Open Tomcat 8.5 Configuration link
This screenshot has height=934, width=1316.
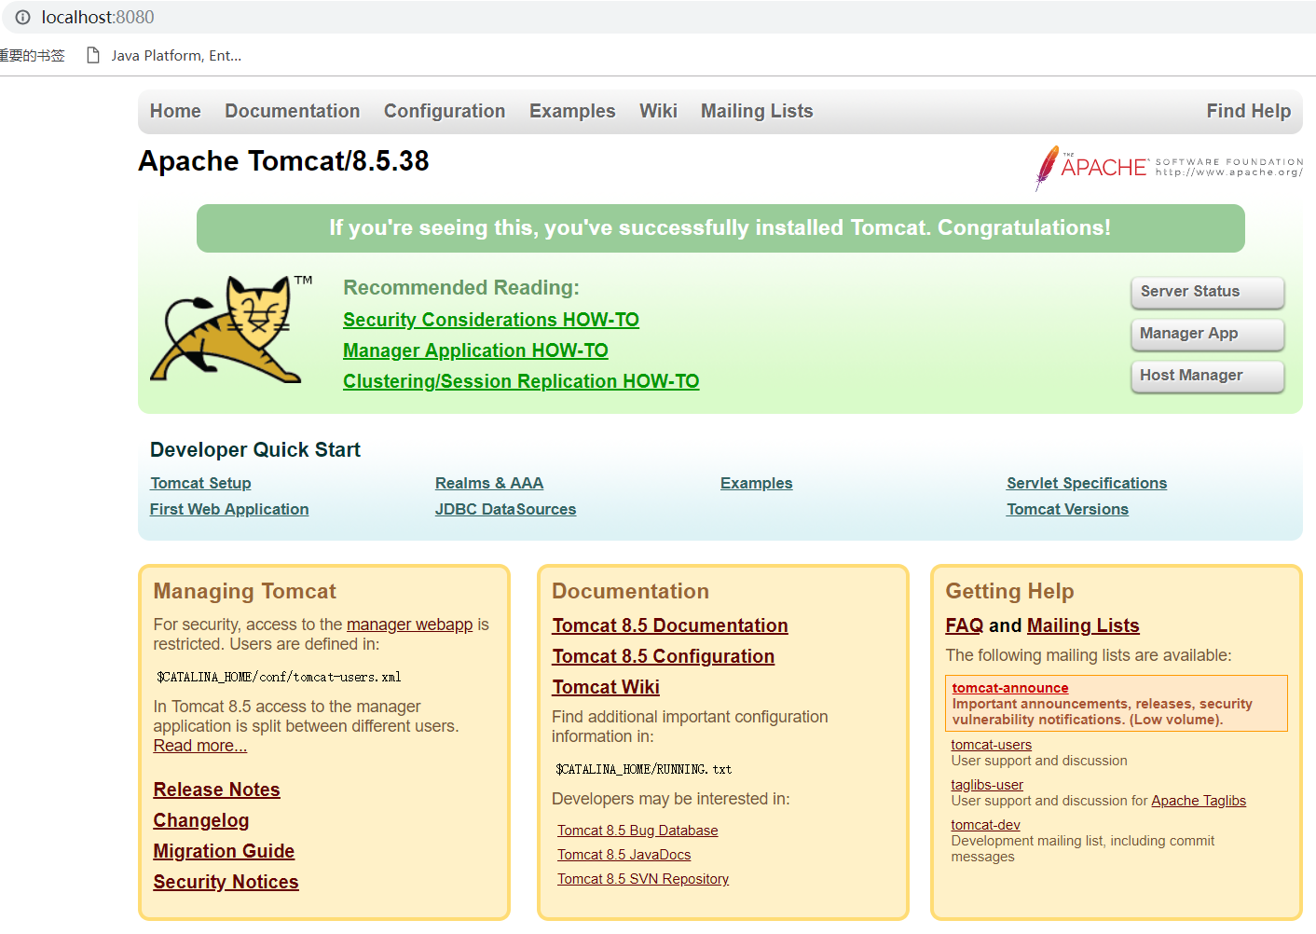663,656
